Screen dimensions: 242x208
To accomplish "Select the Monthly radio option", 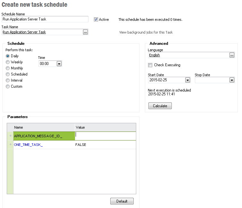I will tap(8, 68).
